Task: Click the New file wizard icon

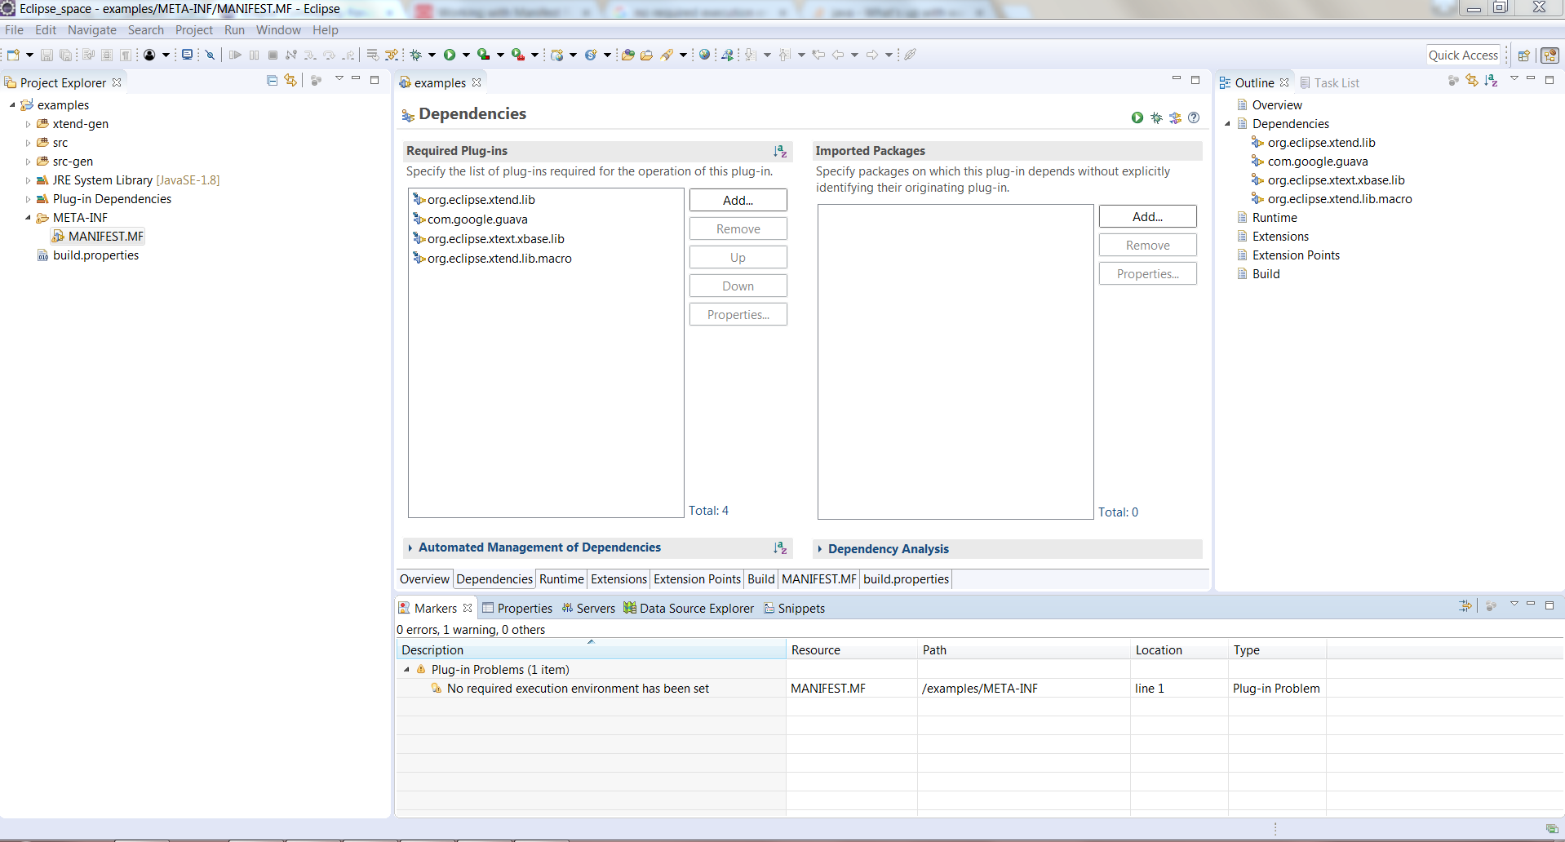Action: 13,55
